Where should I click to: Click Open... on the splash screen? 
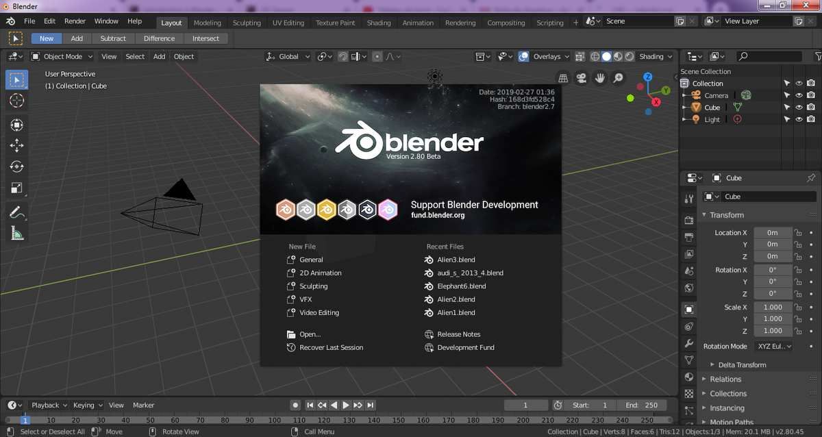click(310, 334)
